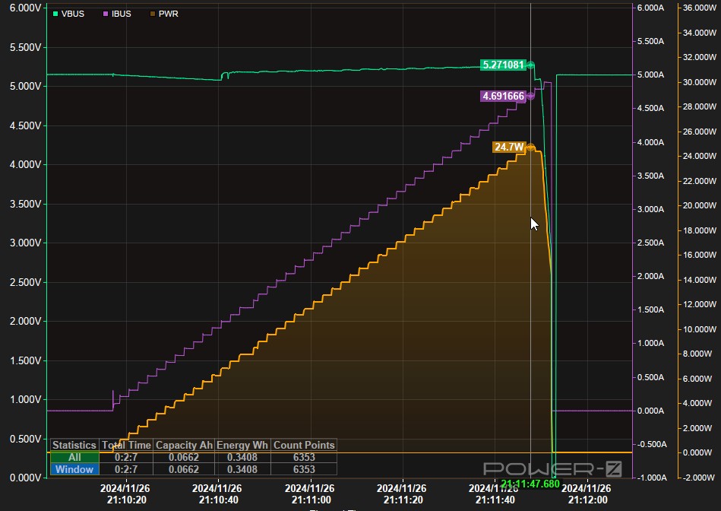Viewport: 721px width, 511px height.
Task: Click the 21:11:47.680 cursor time label
Action: (x=530, y=484)
